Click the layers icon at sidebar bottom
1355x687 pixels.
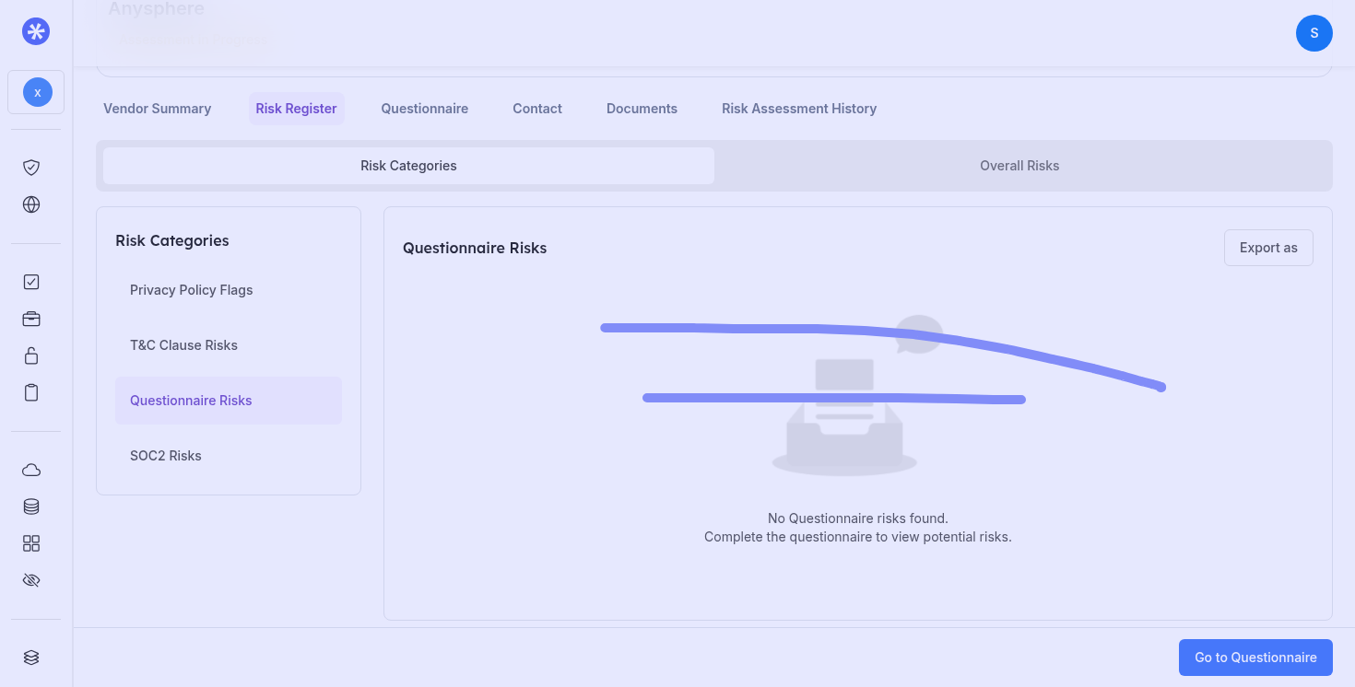(31, 658)
